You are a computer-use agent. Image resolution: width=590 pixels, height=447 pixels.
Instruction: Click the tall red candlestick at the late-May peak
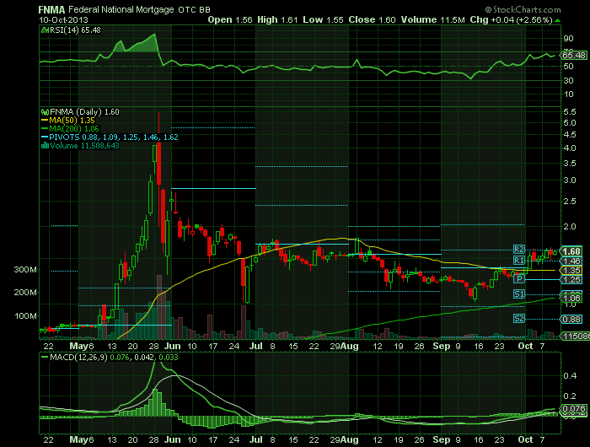158,163
